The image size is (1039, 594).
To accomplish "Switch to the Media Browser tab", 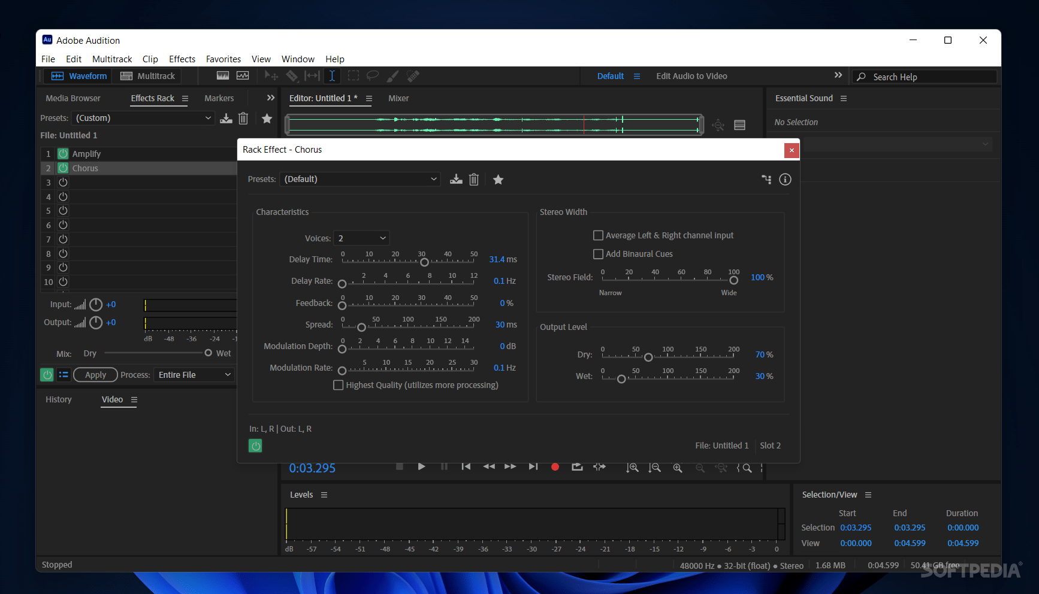I will [73, 98].
